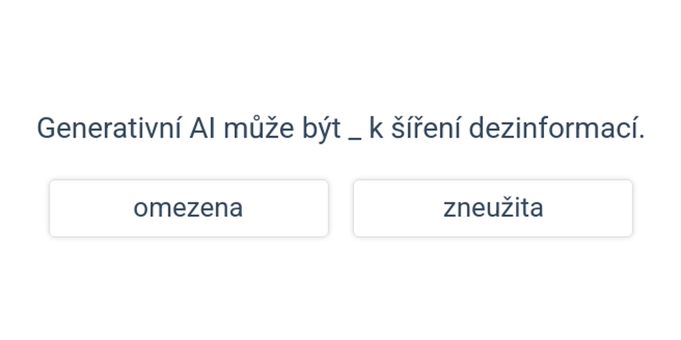This screenshot has height=340, width=681.
Task: Choose the answer button 'omezena'
Action: coord(188,208)
